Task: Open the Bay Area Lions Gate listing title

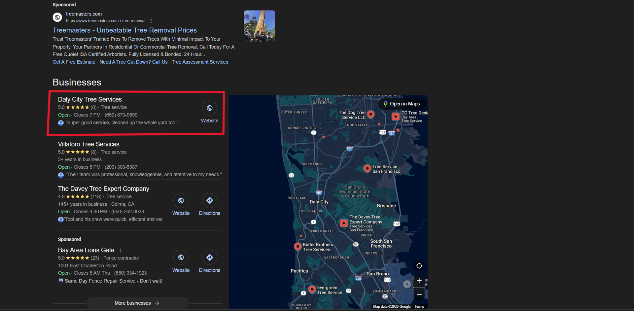Action: [x=86, y=250]
